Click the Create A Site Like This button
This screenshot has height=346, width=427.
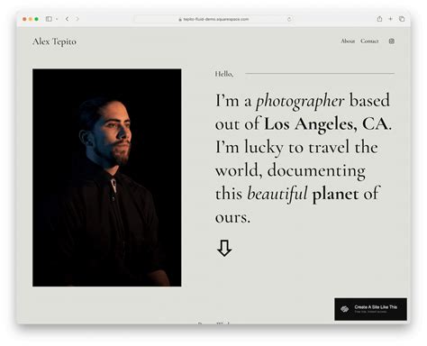(x=370, y=309)
